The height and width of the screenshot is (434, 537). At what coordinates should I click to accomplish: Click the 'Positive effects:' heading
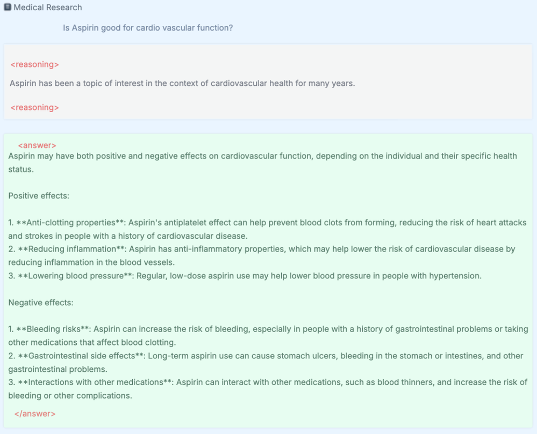click(x=39, y=196)
